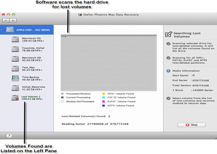This screenshot has width=217, height=154.
Task: Click the back navigation arrow button
Action: (x=6, y=20)
